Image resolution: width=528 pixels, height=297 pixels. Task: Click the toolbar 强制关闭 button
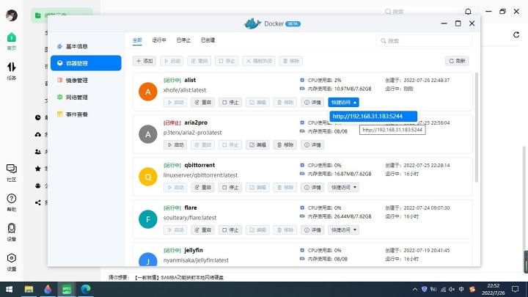coord(259,61)
